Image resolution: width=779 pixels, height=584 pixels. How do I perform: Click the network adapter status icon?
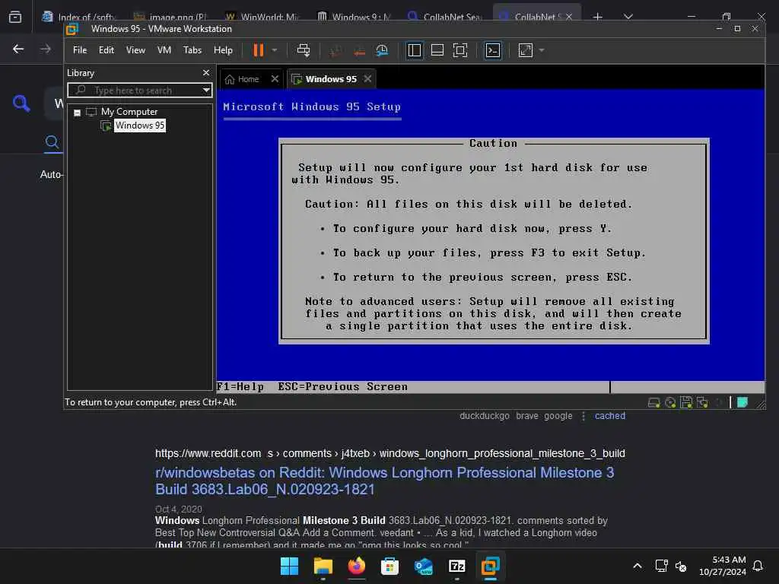(702, 403)
